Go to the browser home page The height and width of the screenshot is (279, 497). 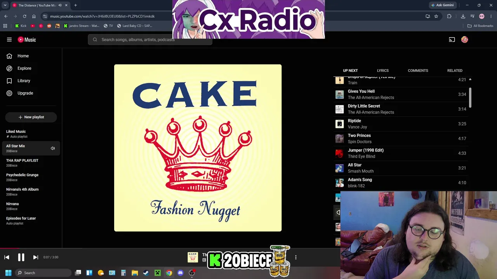[34, 16]
